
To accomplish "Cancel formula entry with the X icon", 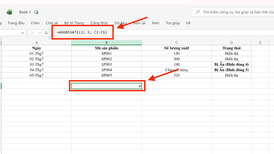I will tap(32, 33).
